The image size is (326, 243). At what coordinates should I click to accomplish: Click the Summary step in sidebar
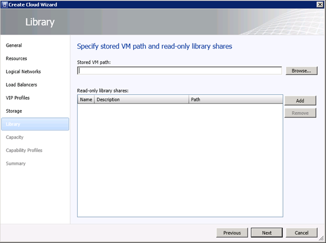click(16, 163)
